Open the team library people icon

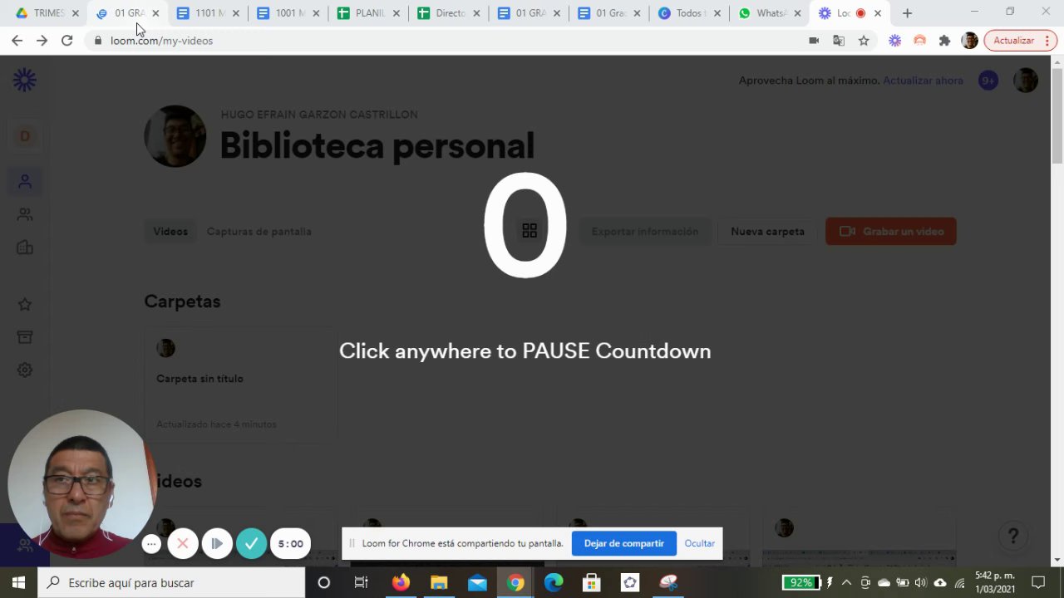pos(25,214)
